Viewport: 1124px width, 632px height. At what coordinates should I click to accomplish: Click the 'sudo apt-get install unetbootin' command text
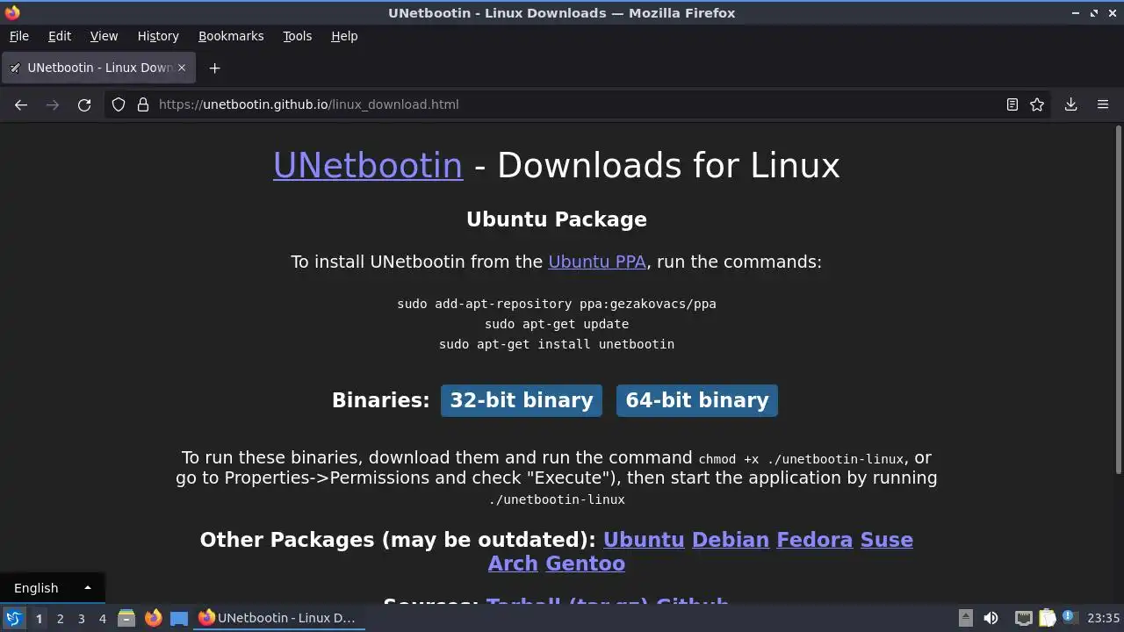pyautogui.click(x=557, y=344)
